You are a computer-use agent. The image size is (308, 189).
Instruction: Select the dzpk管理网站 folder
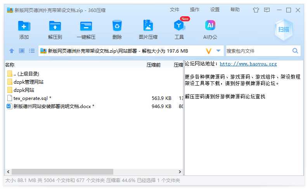94,82
